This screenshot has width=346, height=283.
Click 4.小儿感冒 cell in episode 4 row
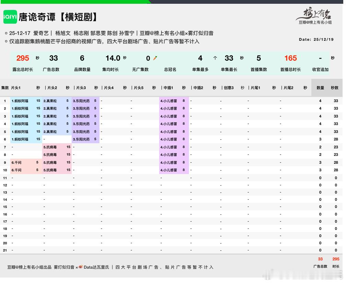click(x=169, y=124)
